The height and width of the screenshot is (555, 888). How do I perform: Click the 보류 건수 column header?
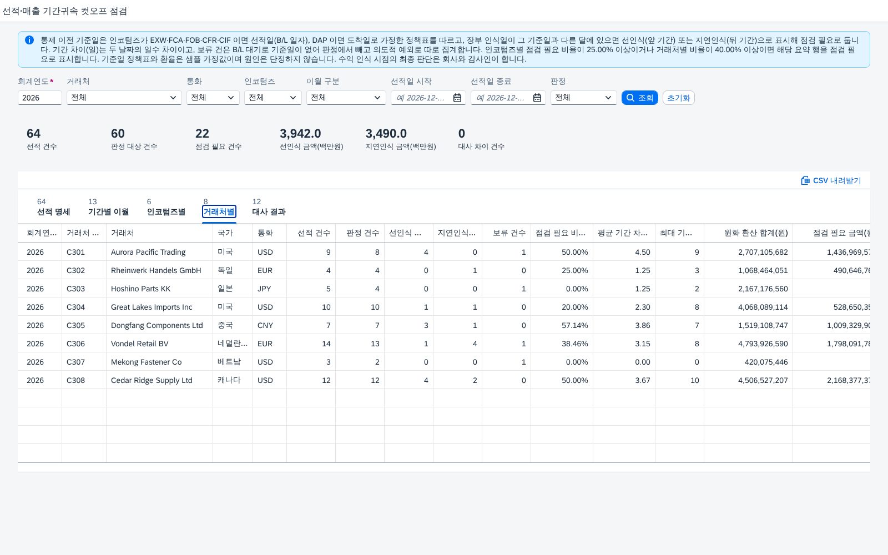pos(507,233)
